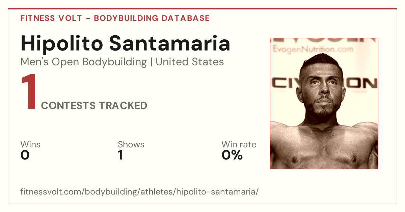The image size is (405, 212).
Task: Click the 0% win rate value
Action: point(232,155)
